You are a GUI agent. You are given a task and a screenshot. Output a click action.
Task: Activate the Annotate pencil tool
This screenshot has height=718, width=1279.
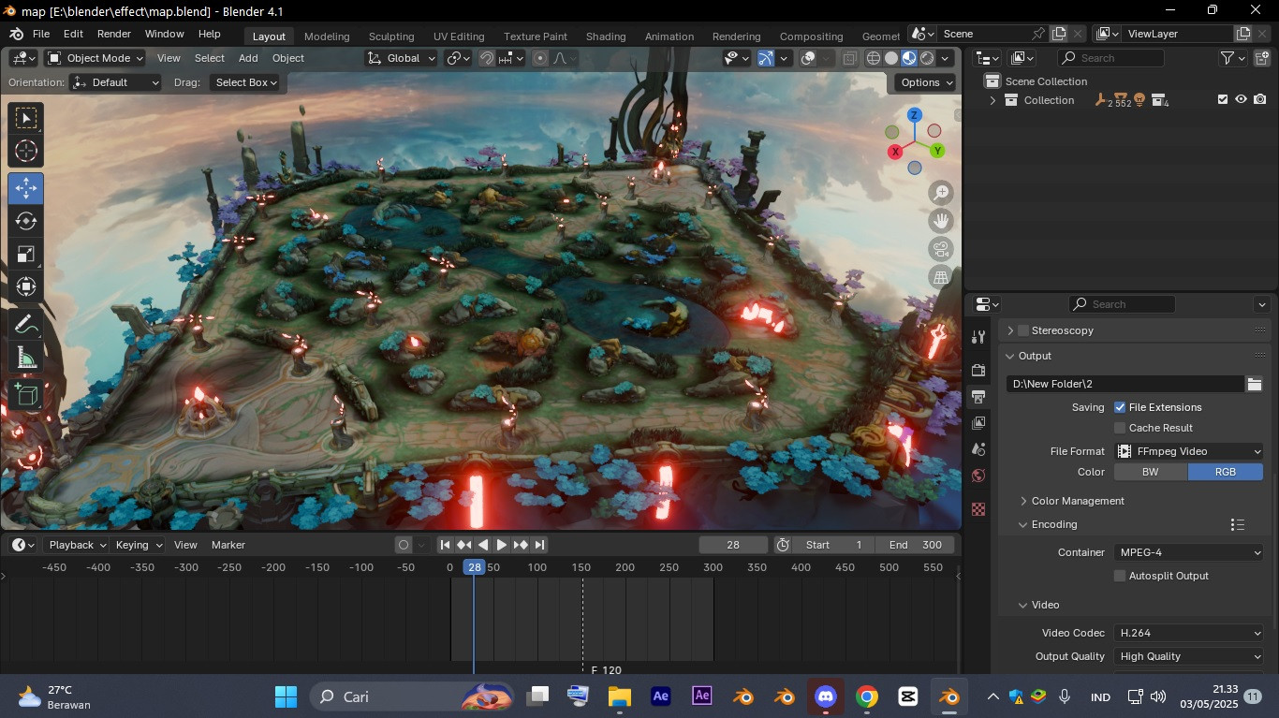(26, 325)
